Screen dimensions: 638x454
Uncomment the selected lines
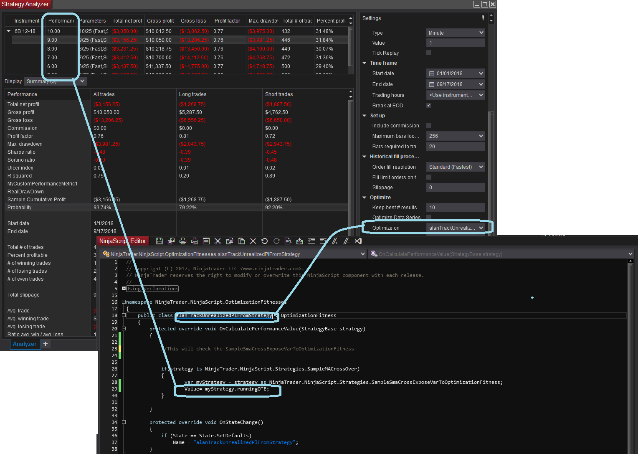point(347,241)
